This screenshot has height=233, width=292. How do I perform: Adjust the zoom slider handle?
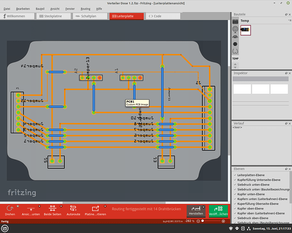203,221
